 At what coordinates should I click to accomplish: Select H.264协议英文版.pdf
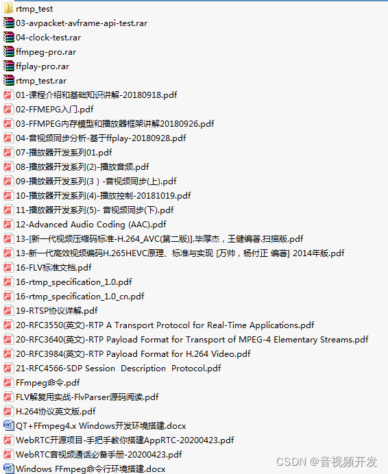56,412
